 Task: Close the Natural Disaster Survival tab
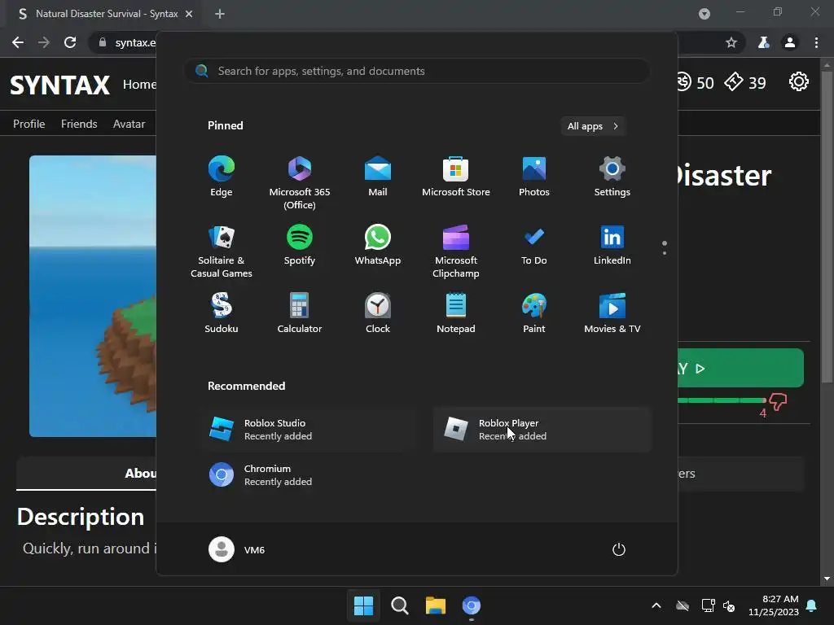pos(189,14)
